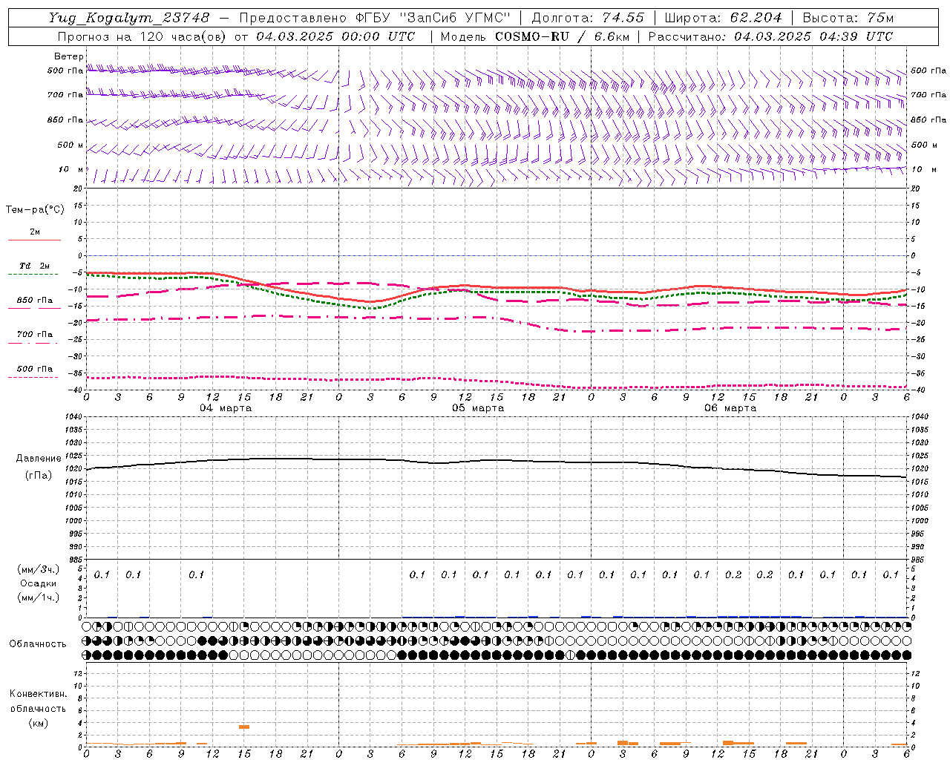950x760 pixels.
Task: Click the Td 2м dew point legend label
Action: point(35,266)
